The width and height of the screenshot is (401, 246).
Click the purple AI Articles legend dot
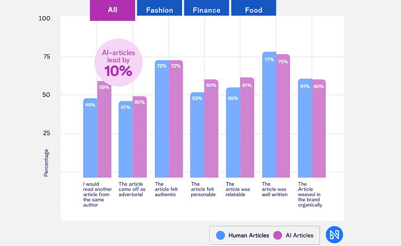(277, 235)
